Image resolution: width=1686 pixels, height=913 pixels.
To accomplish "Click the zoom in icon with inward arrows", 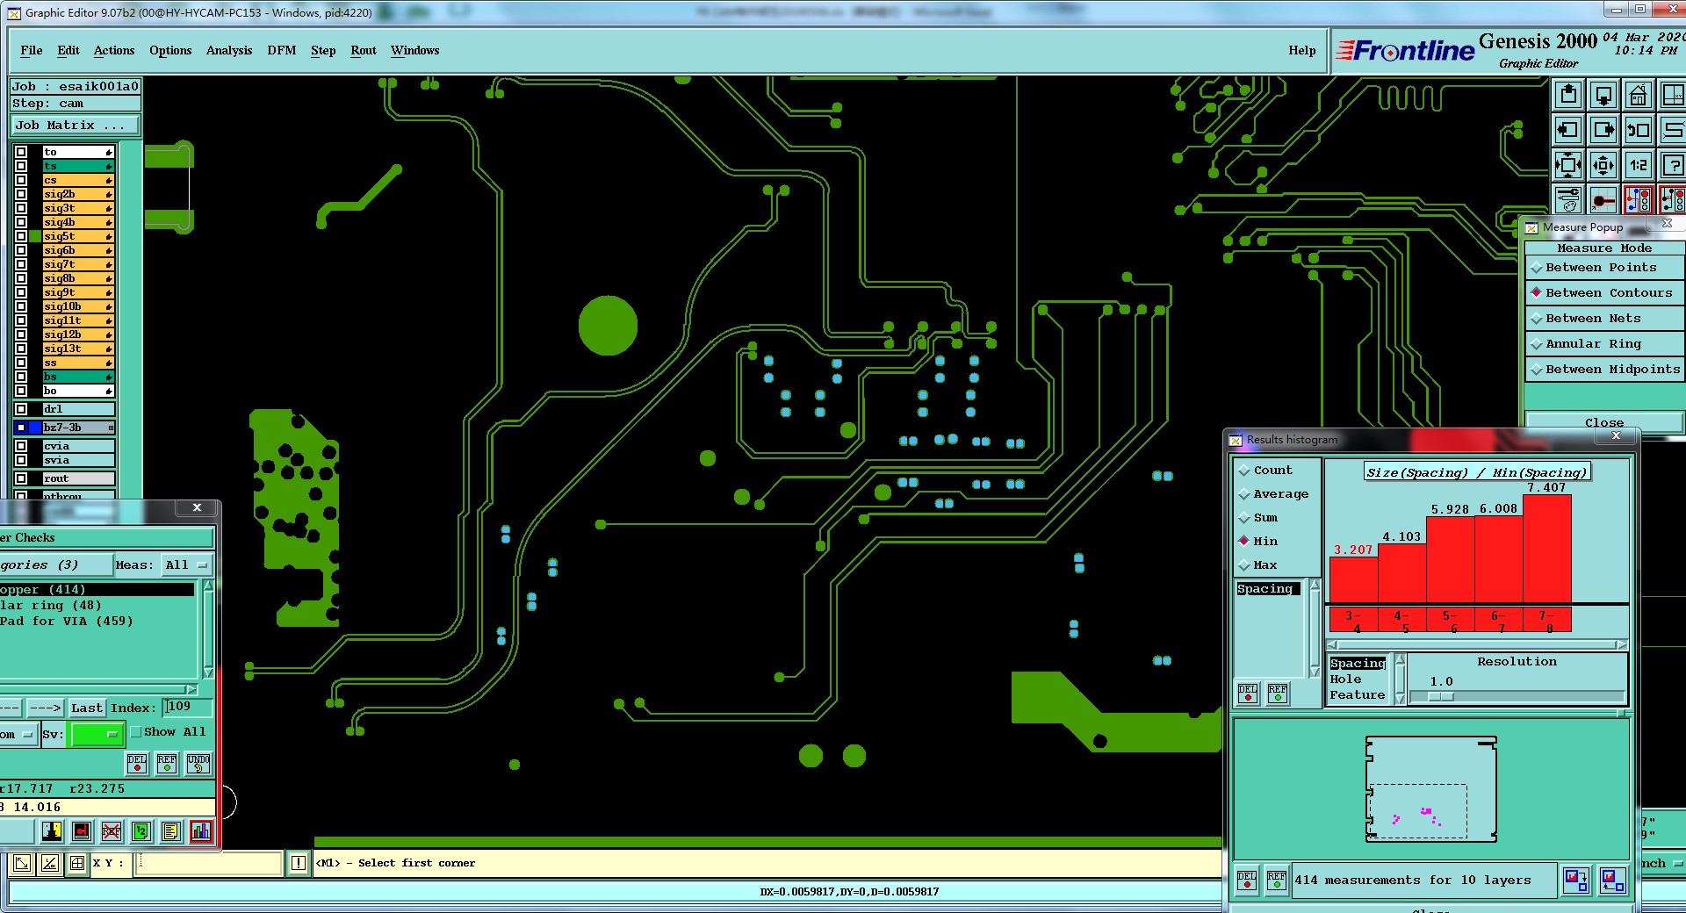I will point(1568,165).
